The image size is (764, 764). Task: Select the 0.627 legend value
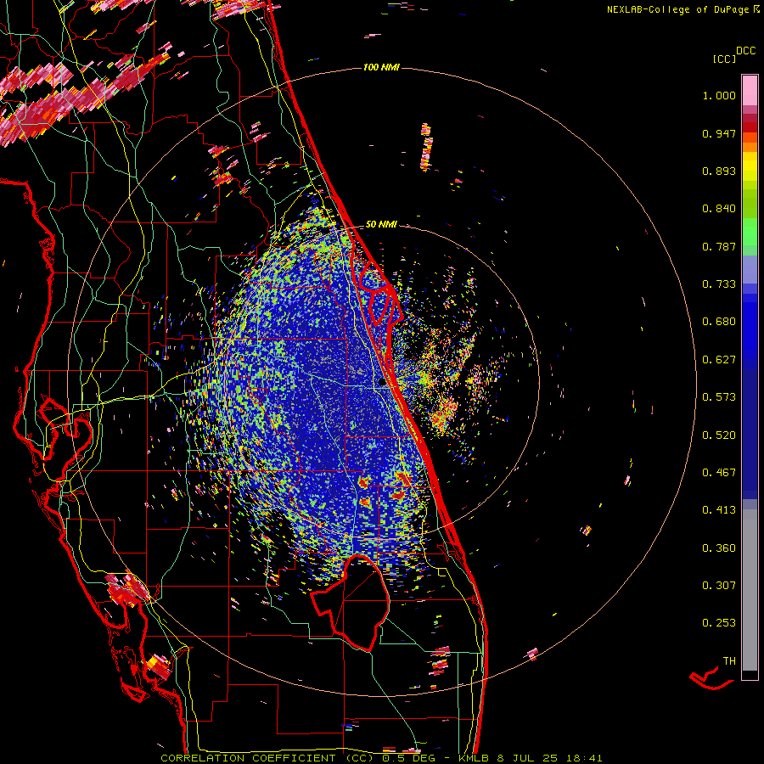719,360
